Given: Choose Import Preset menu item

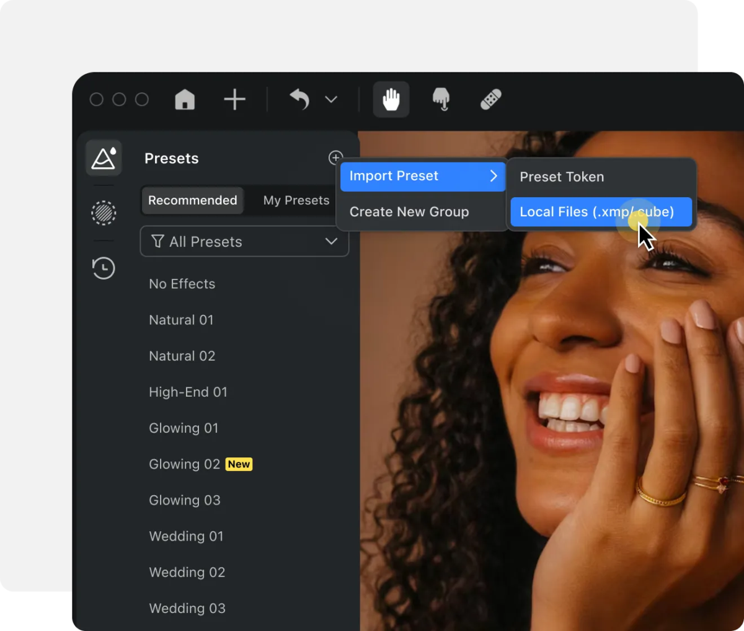Looking at the screenshot, I should point(423,176).
